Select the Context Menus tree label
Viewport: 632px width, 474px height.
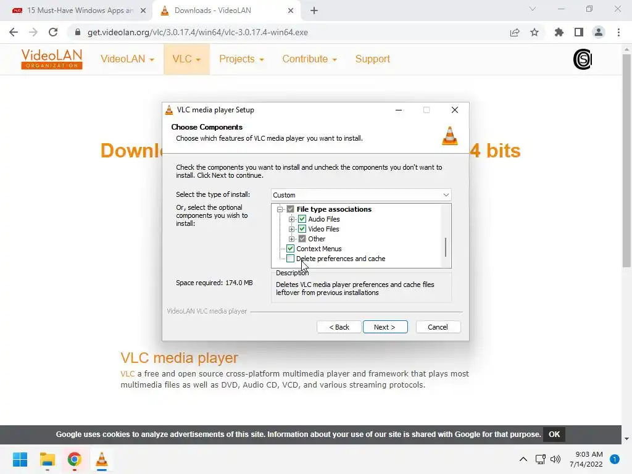tap(319, 249)
